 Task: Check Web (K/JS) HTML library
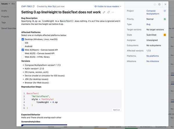(23, 57)
